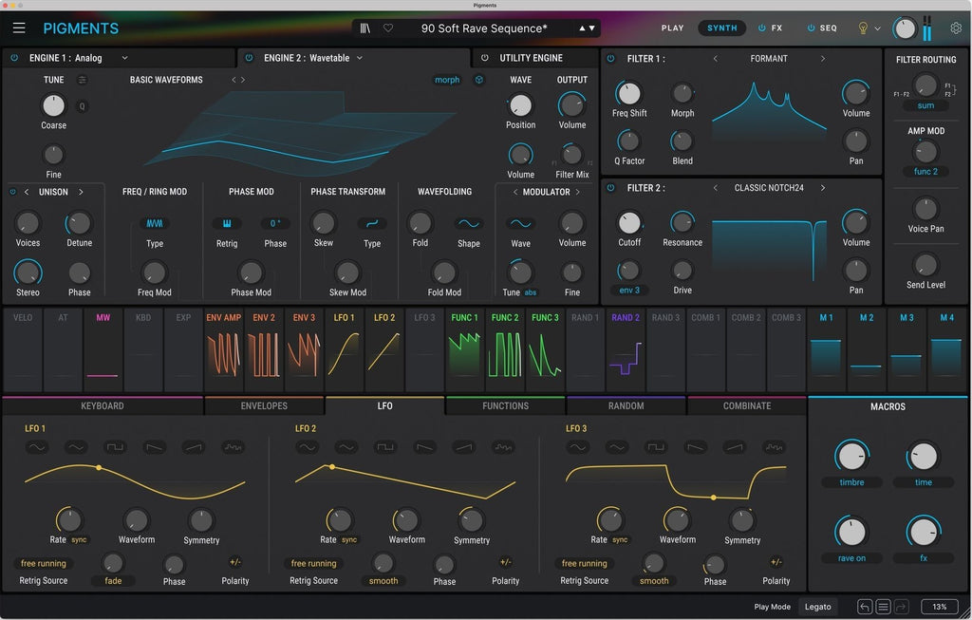This screenshot has width=972, height=620.
Task: Click the func 2 Amp Mod source
Action: pyautogui.click(x=925, y=172)
